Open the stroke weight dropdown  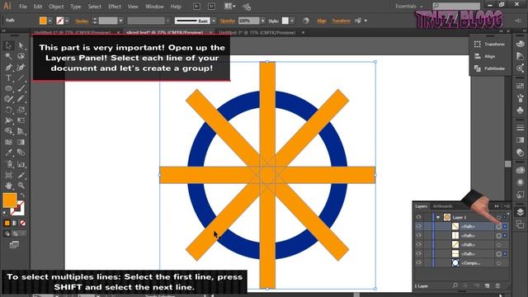pyautogui.click(x=120, y=21)
